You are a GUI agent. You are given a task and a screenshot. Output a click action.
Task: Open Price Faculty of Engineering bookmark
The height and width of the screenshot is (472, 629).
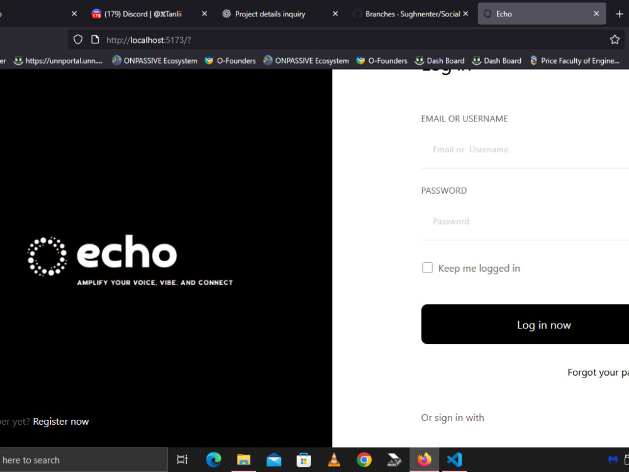[574, 60]
